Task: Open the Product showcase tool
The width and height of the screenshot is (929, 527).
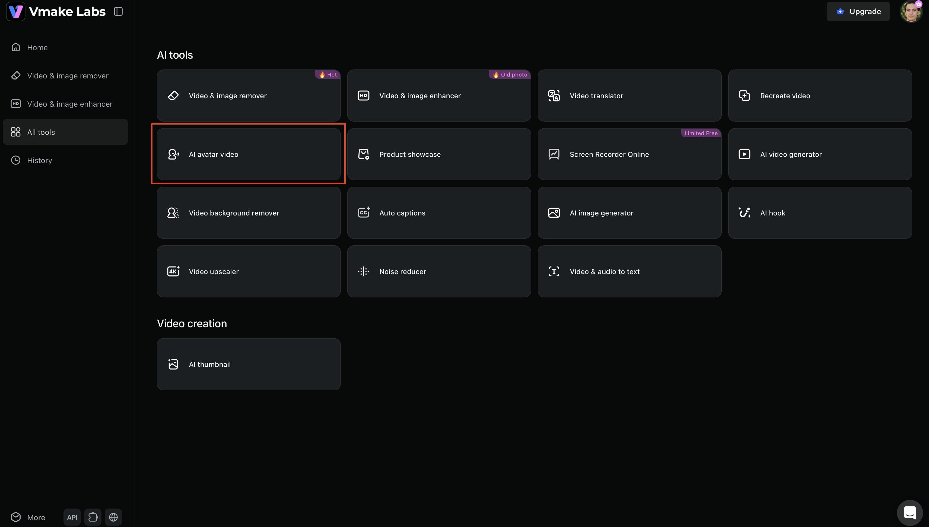Action: click(439, 154)
